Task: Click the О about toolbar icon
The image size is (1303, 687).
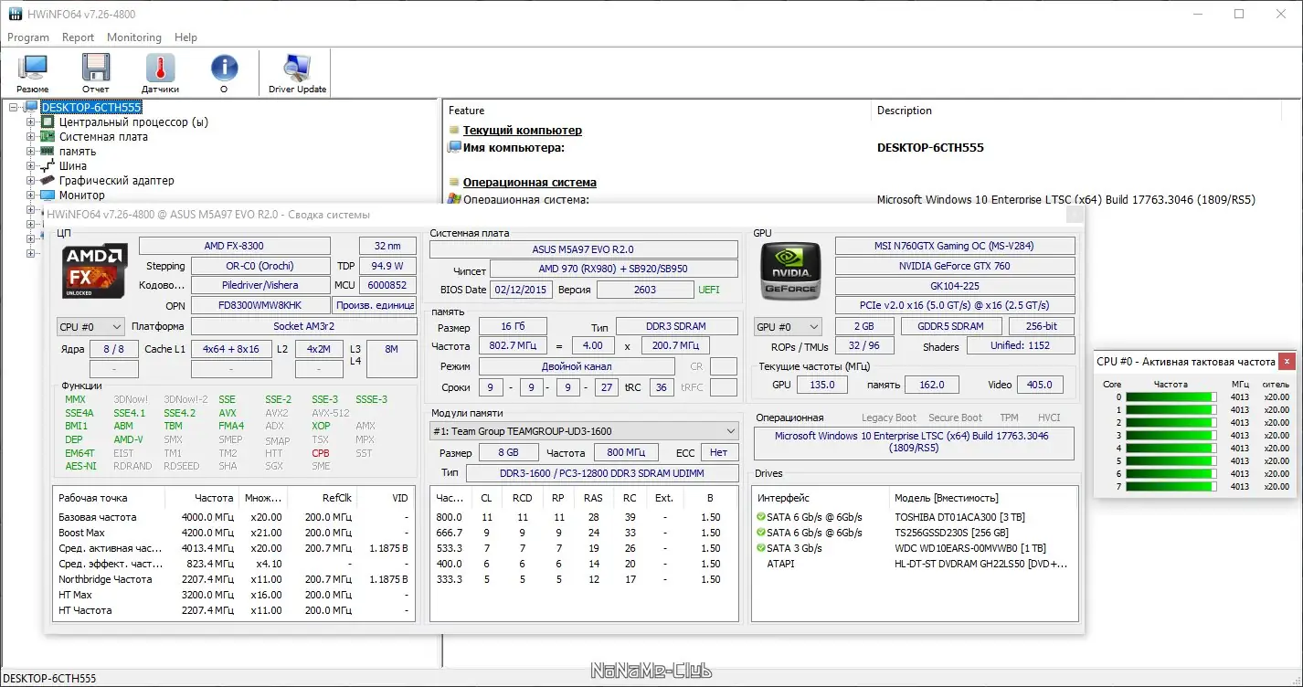Action: point(224,73)
